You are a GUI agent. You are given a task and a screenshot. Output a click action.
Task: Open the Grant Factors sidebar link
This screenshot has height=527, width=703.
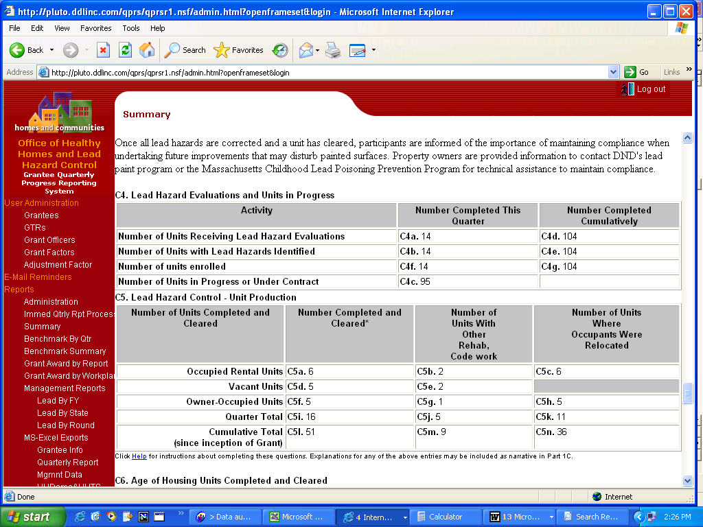[49, 253]
